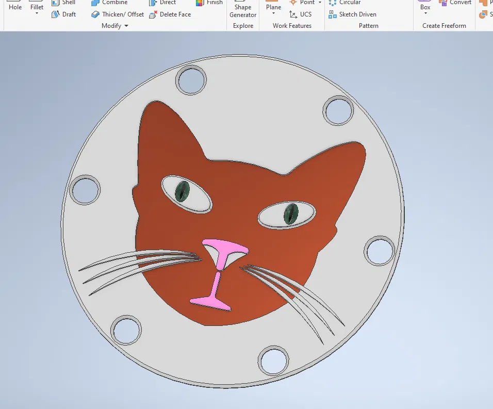Screen dimensions: 493x409
Task: Open the Plane dropdown arrow
Action: click(x=273, y=13)
